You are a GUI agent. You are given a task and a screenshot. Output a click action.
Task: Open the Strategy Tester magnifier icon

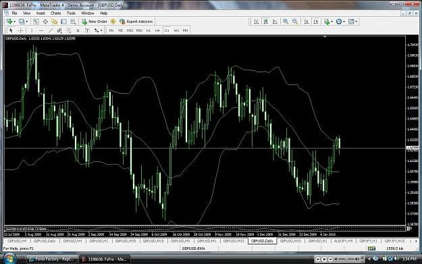click(x=73, y=22)
